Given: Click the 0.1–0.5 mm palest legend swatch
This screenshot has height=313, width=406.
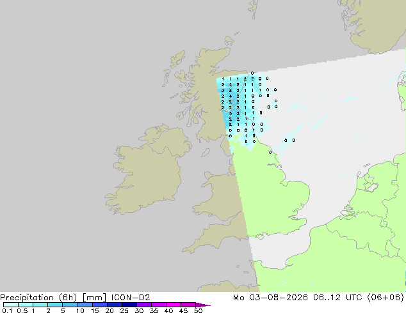Looking at the screenshot, I should 11,305.
